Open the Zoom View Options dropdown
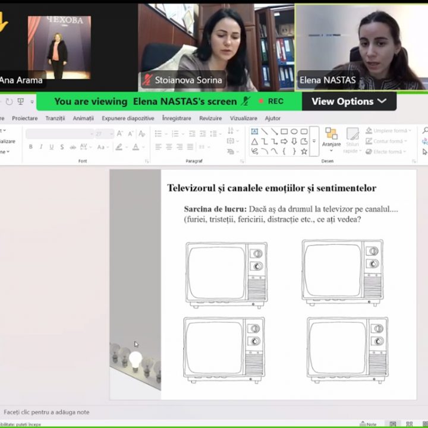The width and height of the screenshot is (428, 428). 349,101
